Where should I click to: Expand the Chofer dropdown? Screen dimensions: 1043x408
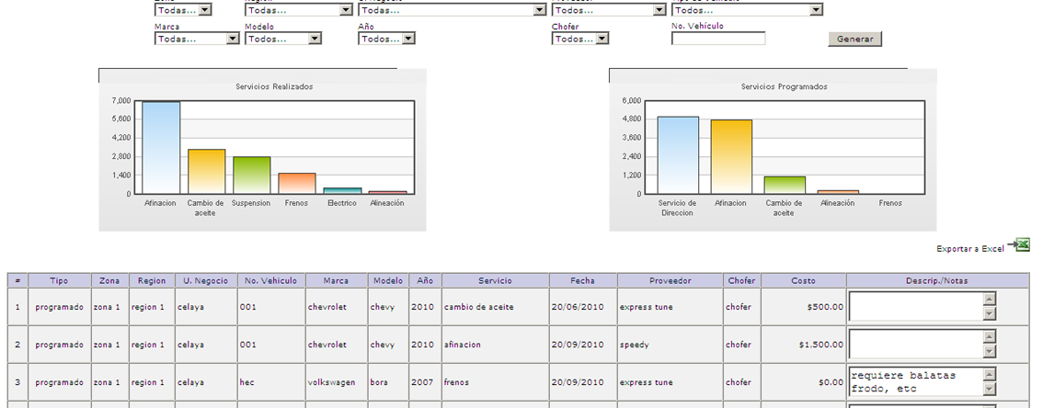point(579,39)
